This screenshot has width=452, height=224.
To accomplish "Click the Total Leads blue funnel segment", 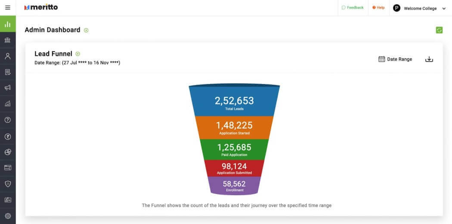I will tap(234, 101).
